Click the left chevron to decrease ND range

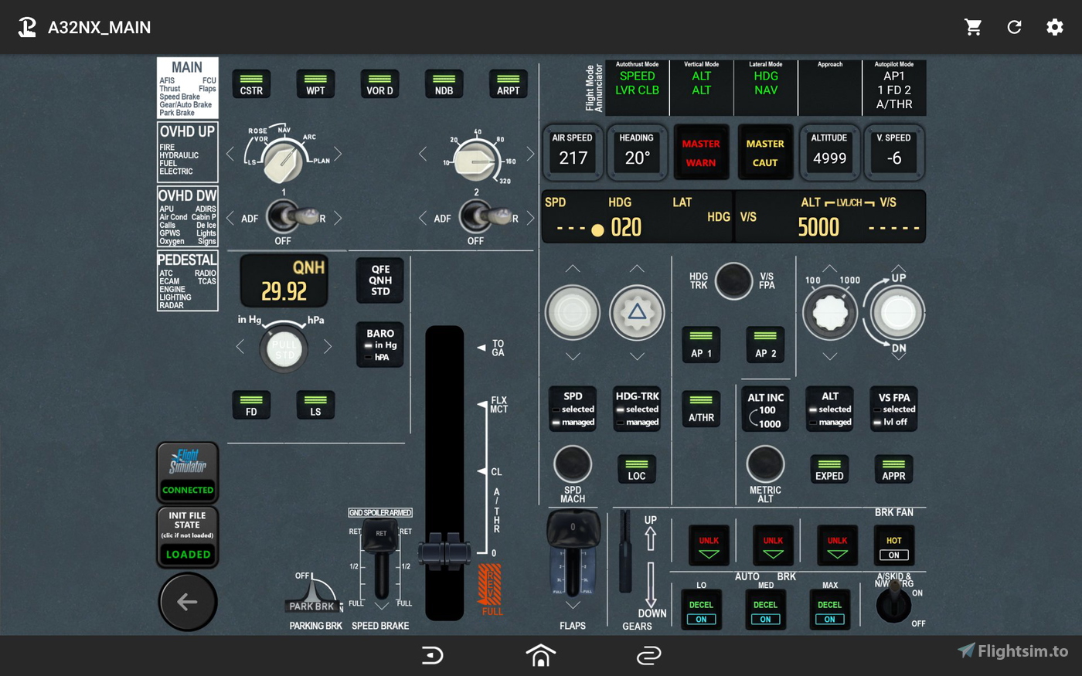click(x=423, y=155)
